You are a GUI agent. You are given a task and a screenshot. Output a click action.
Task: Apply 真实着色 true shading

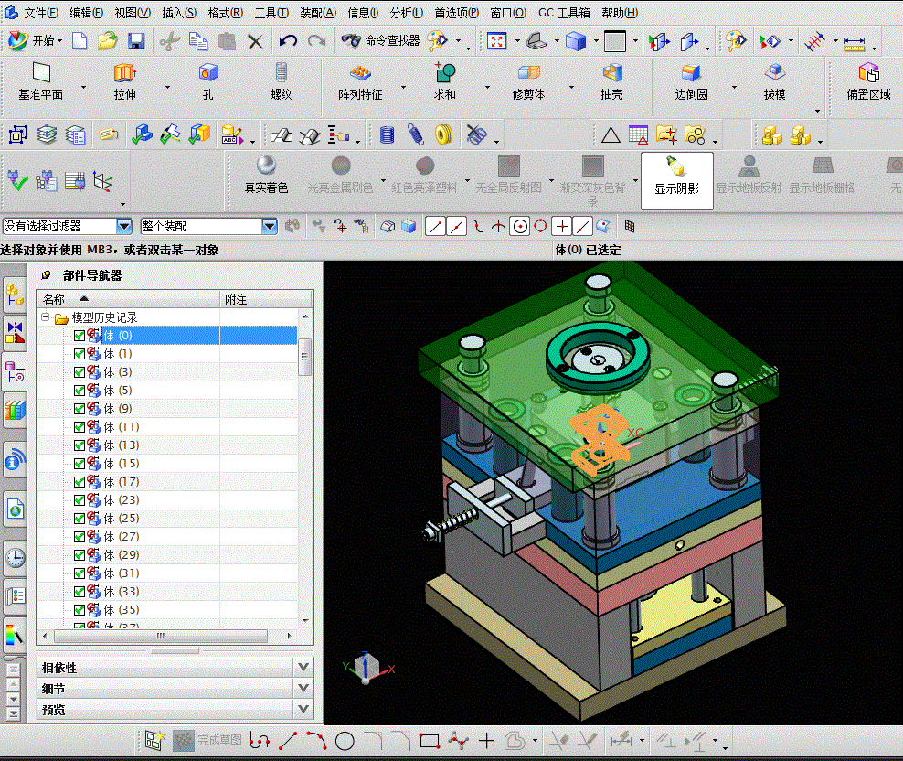pos(266,176)
